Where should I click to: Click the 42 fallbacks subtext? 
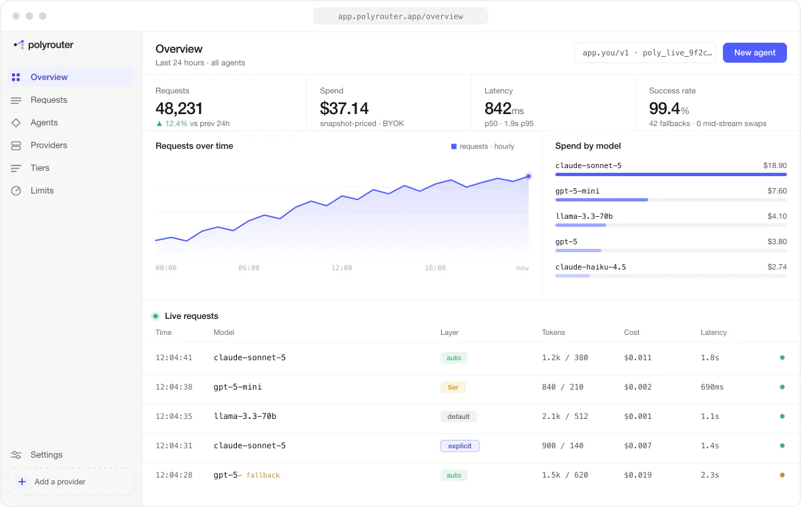pos(708,123)
